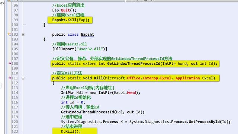
Task: Click the class marker icon beside line 102
Action: pyautogui.click(x=9, y=34)
